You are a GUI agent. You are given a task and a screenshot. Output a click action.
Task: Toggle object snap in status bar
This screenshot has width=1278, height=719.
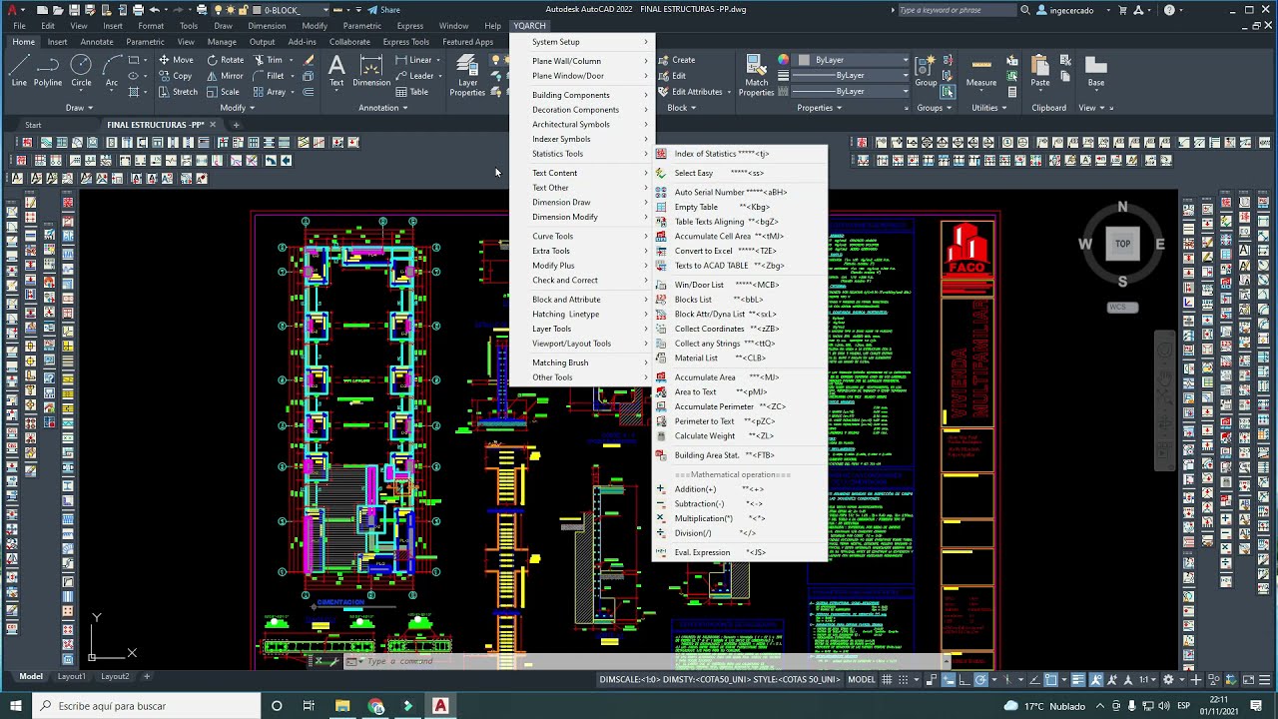click(1050, 679)
